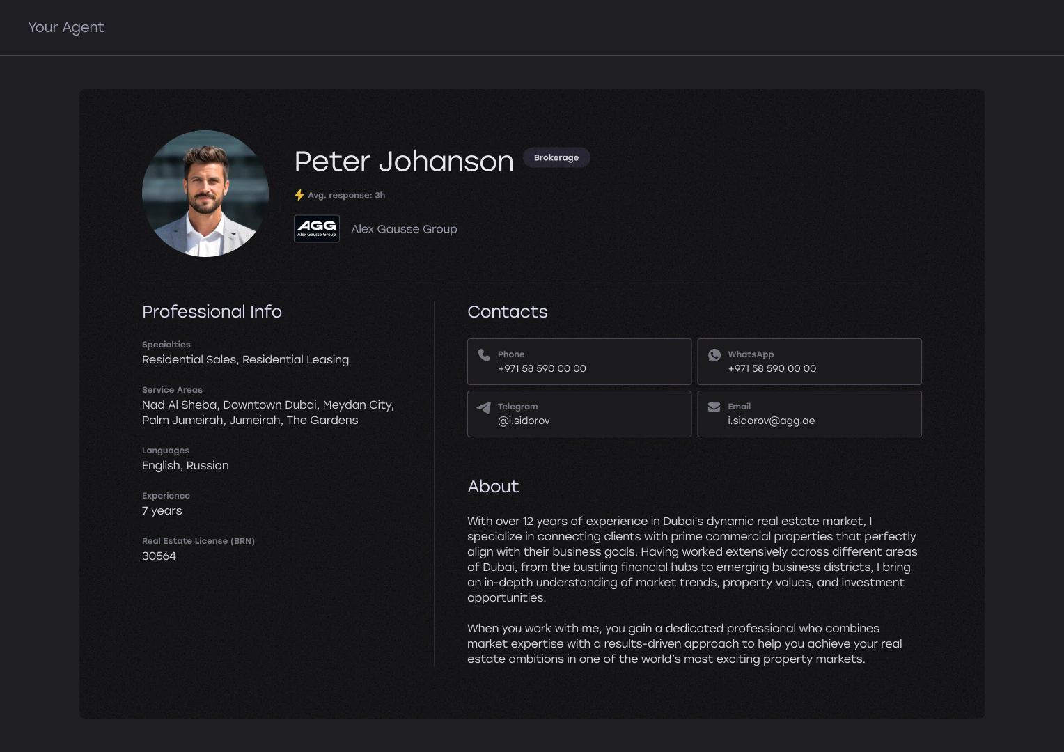Click the About paragraph starting 'With over 12 years'
Viewport: 1064px width, 752px height.
[692, 559]
